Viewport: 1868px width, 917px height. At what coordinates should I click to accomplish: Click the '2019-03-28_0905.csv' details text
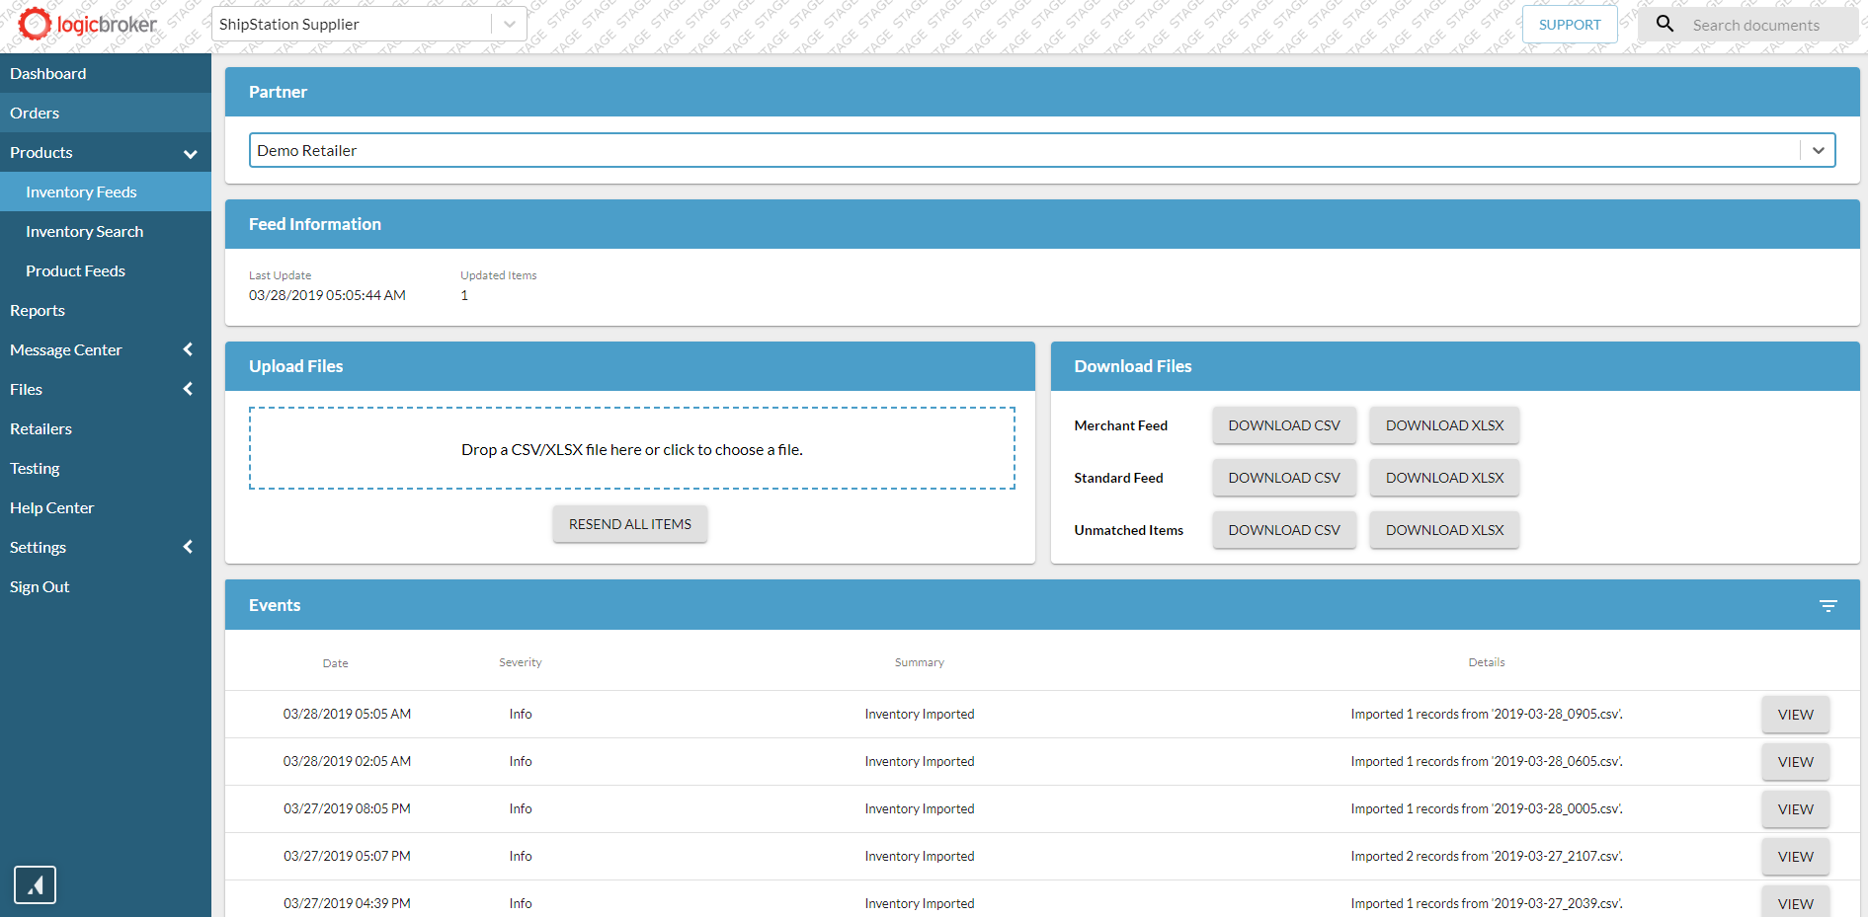click(x=1487, y=714)
